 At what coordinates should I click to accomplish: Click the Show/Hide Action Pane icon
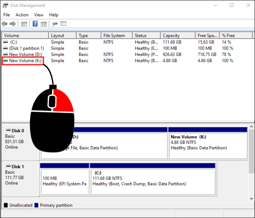point(44,24)
